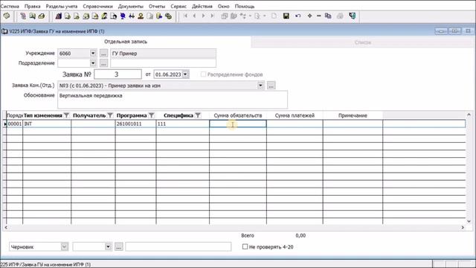Open the Система menu
The image size is (476, 268).
[x=10, y=6]
